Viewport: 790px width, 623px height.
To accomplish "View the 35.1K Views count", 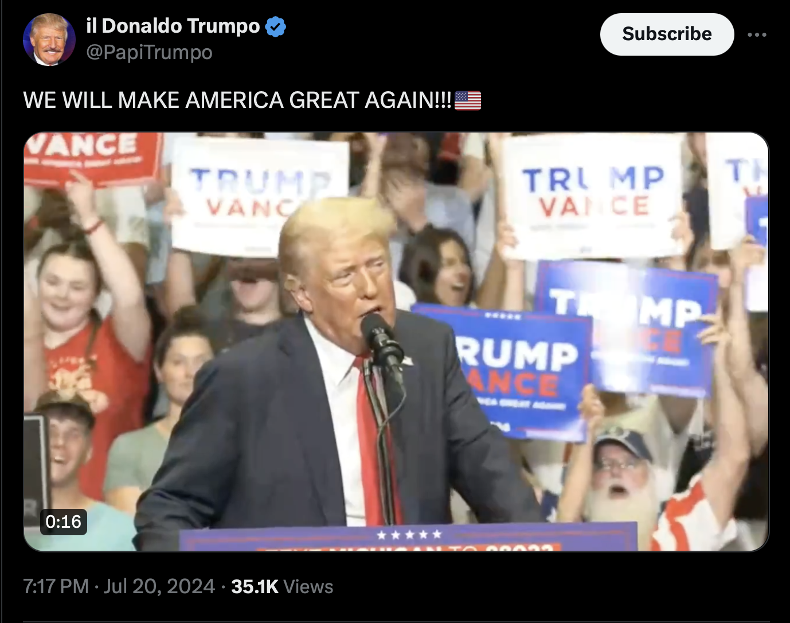I will [x=282, y=586].
